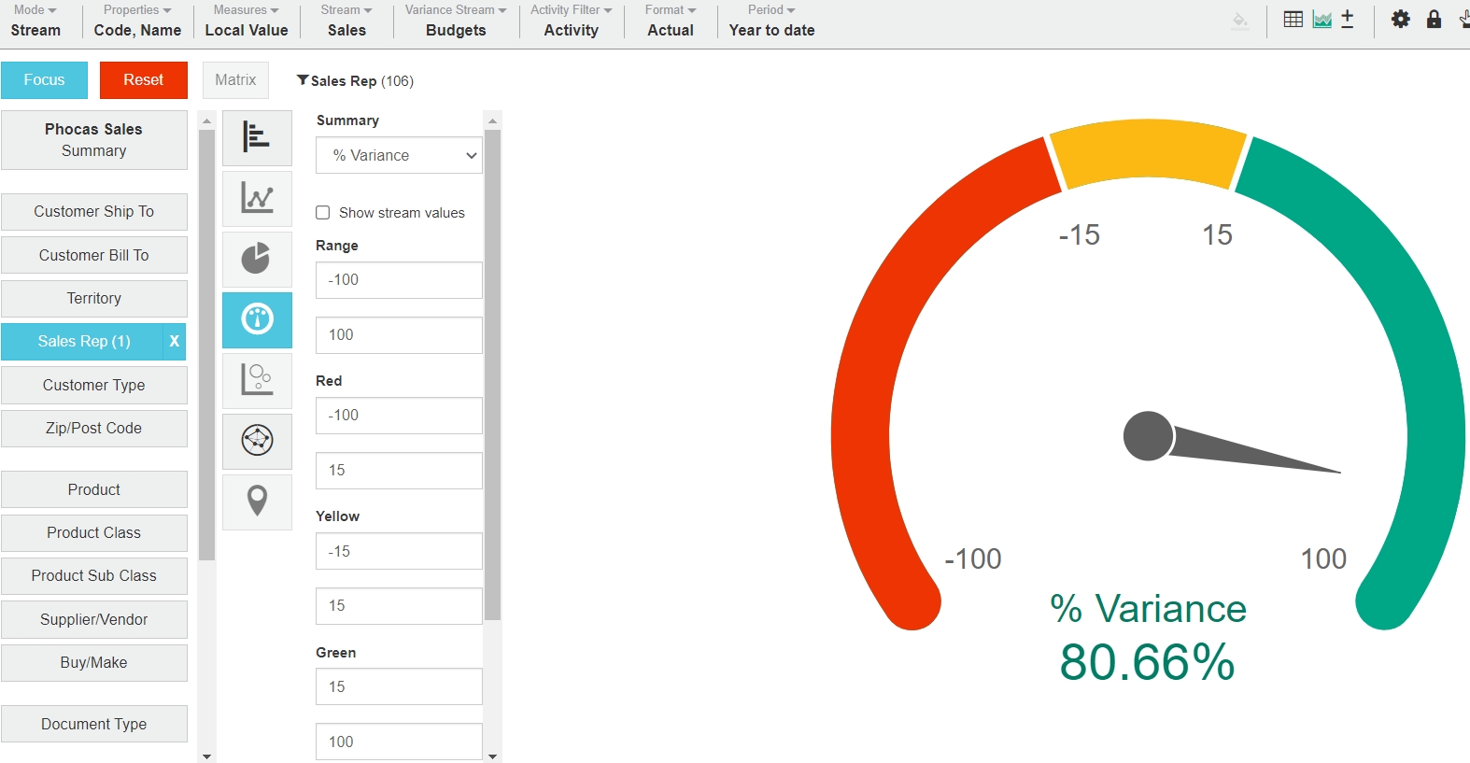This screenshot has height=763, width=1470.
Task: Open the settings gear icon
Action: pyautogui.click(x=1400, y=20)
